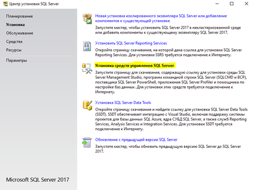Launch new isolated SQL Server instance installation link

click(x=161, y=18)
